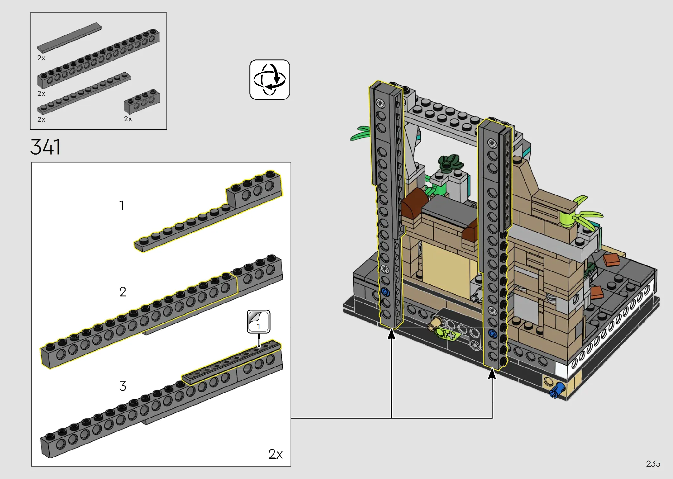
Task: Click the sub-step 2 long brick assembly
Action: coord(161,311)
